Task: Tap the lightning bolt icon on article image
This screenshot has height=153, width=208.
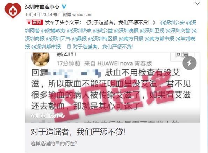Action: 189,63
